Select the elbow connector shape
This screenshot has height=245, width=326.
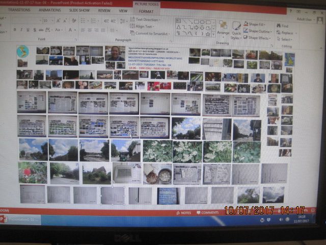[x=184, y=27]
